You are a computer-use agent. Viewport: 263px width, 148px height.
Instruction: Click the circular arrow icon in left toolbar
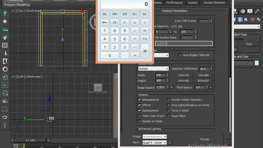tap(5, 69)
